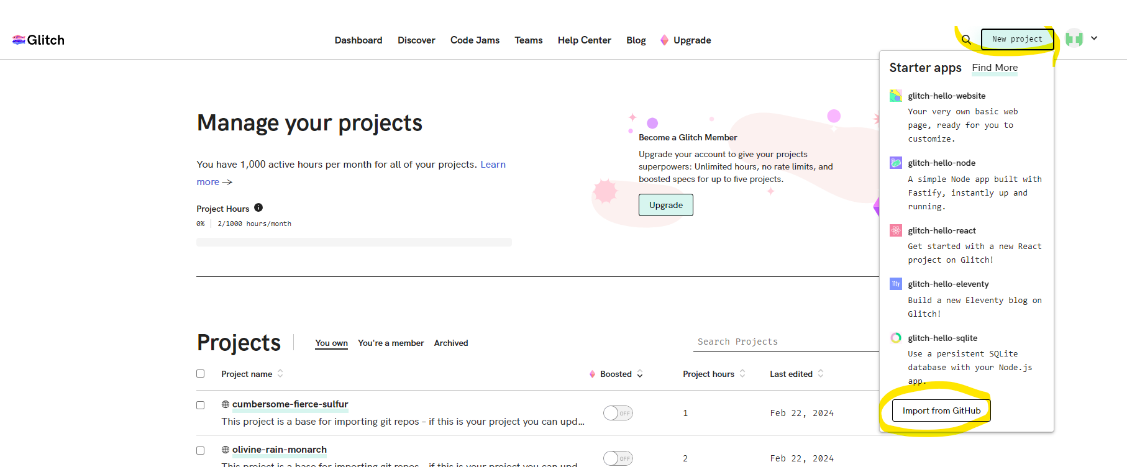Select the You own tab
This screenshot has width=1127, height=467.
(x=331, y=343)
